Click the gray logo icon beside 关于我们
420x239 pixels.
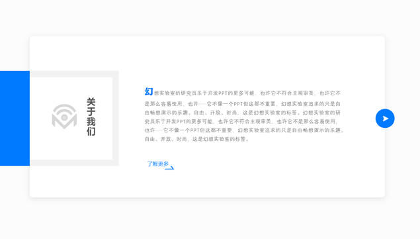[64, 117]
